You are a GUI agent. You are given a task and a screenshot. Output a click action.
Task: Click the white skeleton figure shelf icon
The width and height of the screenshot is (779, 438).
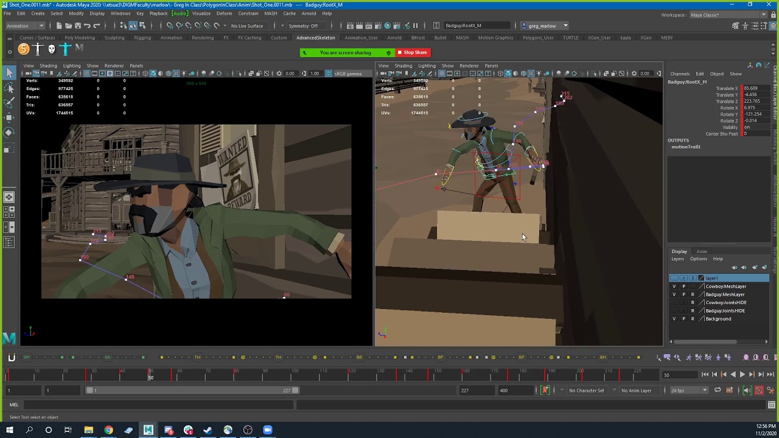[38, 49]
